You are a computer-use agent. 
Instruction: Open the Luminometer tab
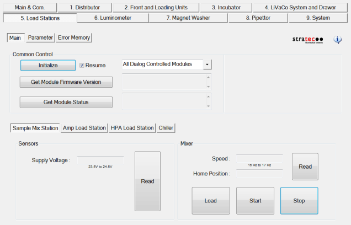click(113, 18)
